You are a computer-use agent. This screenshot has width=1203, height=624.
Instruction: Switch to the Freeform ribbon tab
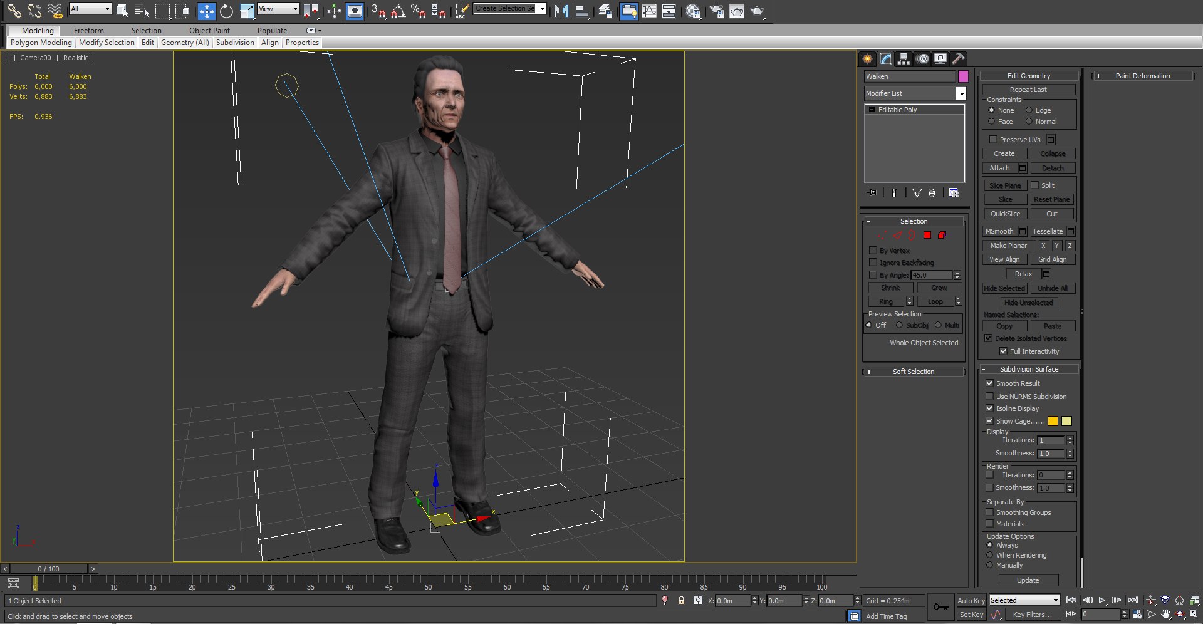(88, 30)
